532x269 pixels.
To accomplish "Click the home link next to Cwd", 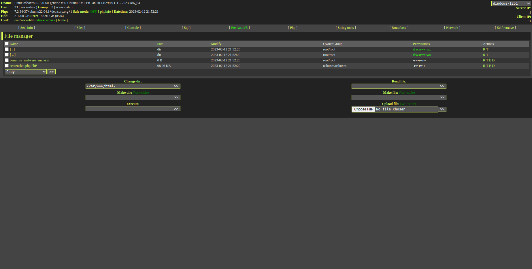I will (x=62, y=20).
